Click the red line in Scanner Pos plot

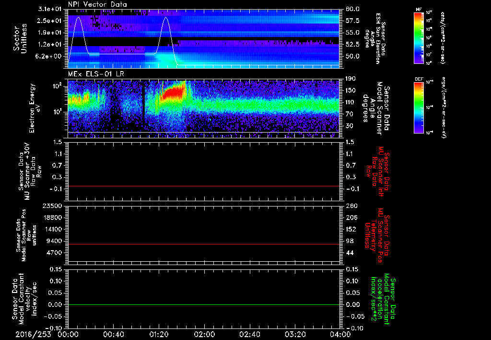click(x=203, y=244)
